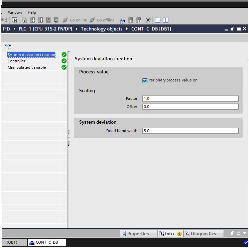
Task: Maximize the CONT_C_DB editor window
Action: click(239, 29)
